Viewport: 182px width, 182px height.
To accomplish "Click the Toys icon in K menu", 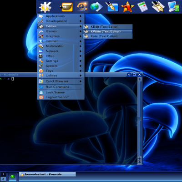I will click(x=41, y=71).
